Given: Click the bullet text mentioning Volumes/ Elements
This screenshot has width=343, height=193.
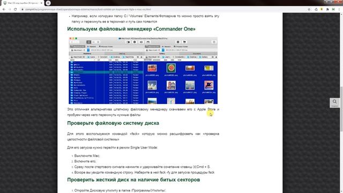Looking at the screenshot, I should [x=145, y=19].
